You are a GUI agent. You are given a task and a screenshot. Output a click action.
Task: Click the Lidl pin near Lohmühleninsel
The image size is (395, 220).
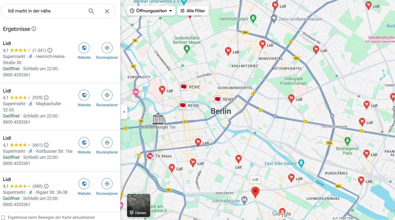[291, 178]
